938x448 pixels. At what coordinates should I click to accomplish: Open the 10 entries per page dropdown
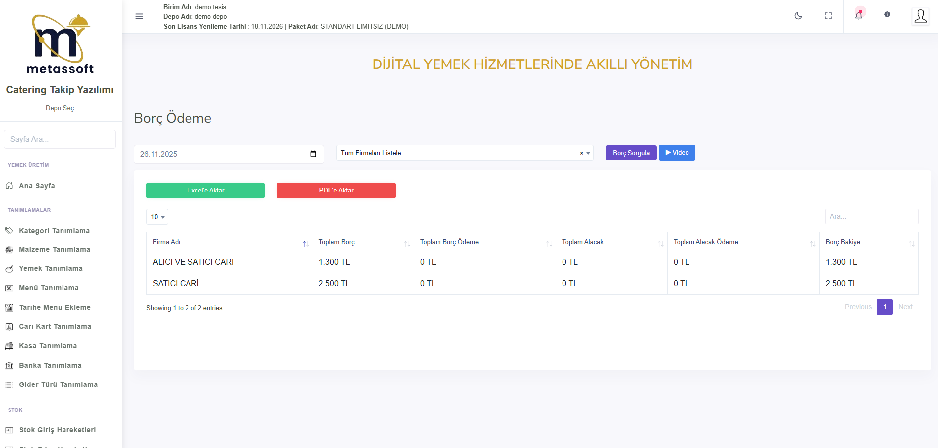[157, 217]
